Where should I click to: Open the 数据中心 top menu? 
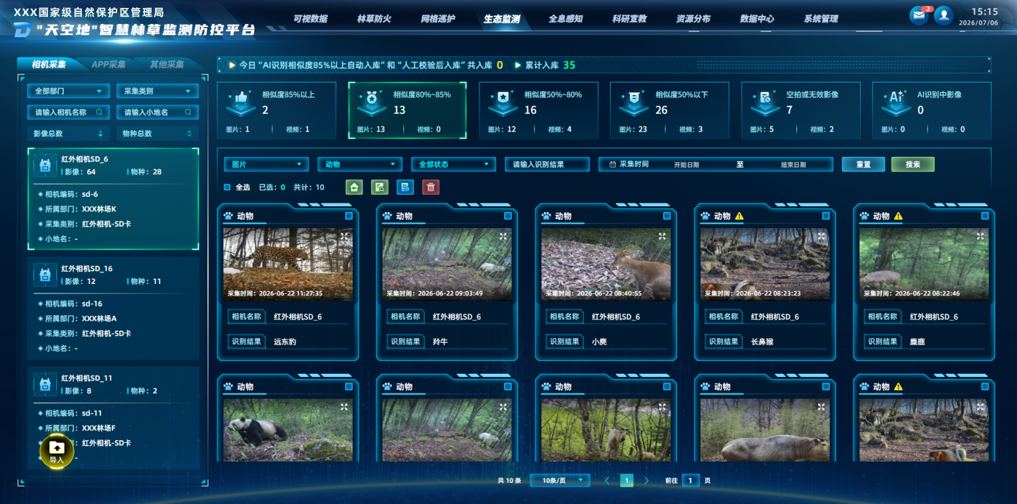[x=758, y=19]
